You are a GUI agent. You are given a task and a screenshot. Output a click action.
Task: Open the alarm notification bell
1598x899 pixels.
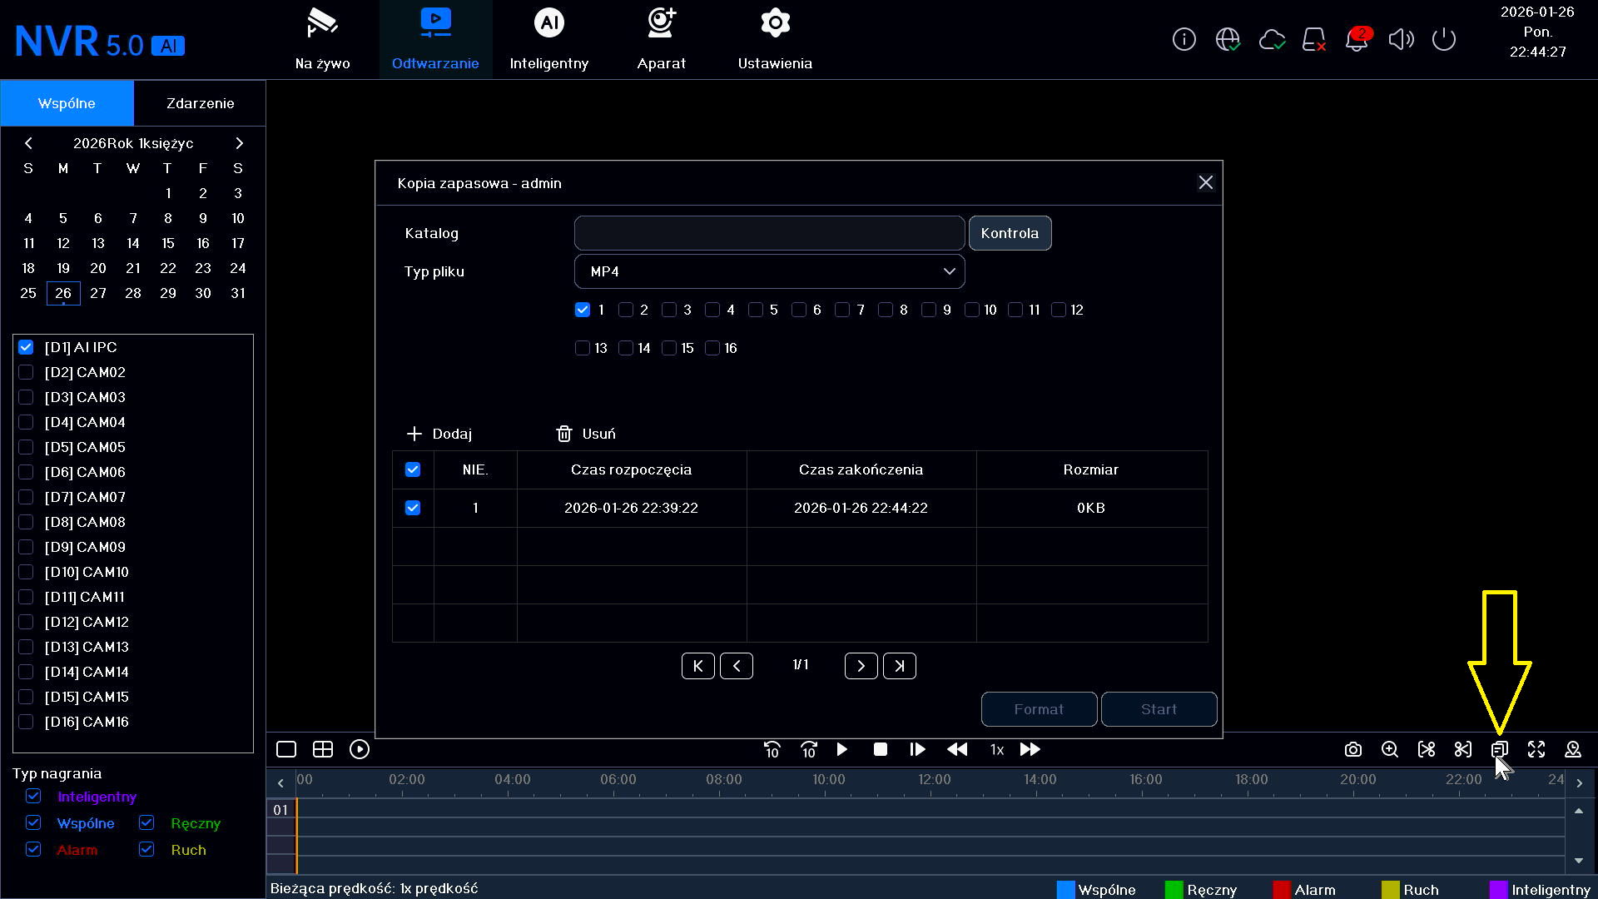pyautogui.click(x=1357, y=39)
